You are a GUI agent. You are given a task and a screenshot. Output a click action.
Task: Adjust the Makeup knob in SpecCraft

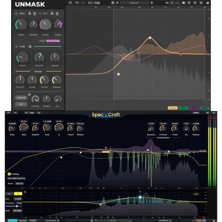[196, 129]
